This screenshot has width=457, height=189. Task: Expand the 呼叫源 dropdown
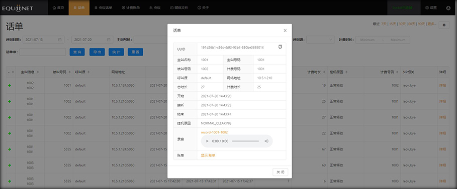pyautogui.click(x=321, y=40)
